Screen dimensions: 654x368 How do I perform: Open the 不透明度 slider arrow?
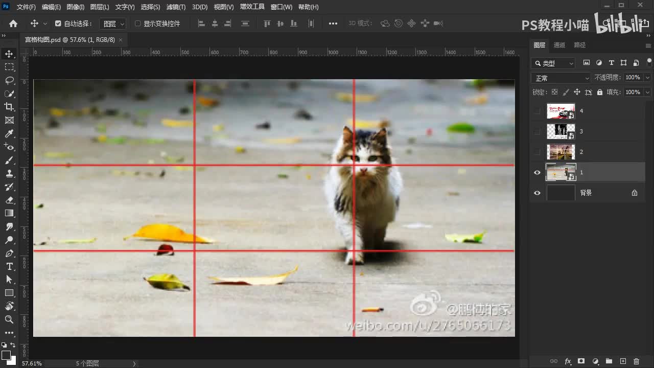[647, 78]
